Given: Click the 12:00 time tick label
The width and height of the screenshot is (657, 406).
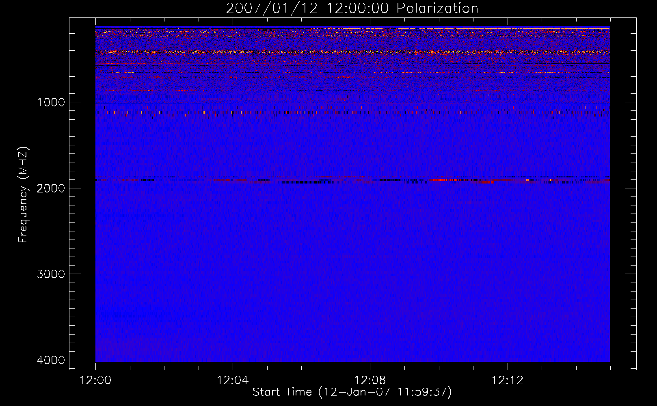Looking at the screenshot, I should pyautogui.click(x=95, y=380).
